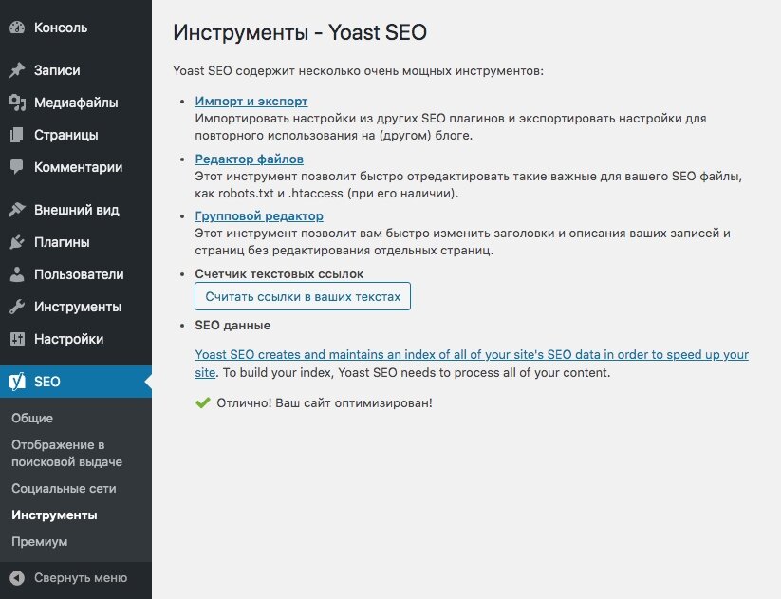Open the Премиум submenu item
This screenshot has width=781, height=599.
click(x=39, y=542)
